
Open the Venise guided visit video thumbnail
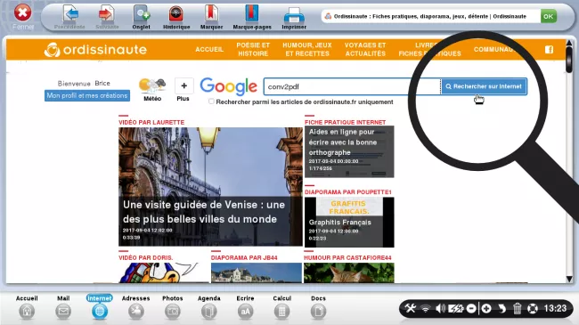210,186
